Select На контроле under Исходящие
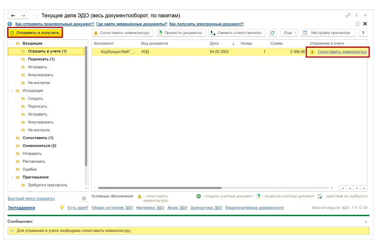 39,130
